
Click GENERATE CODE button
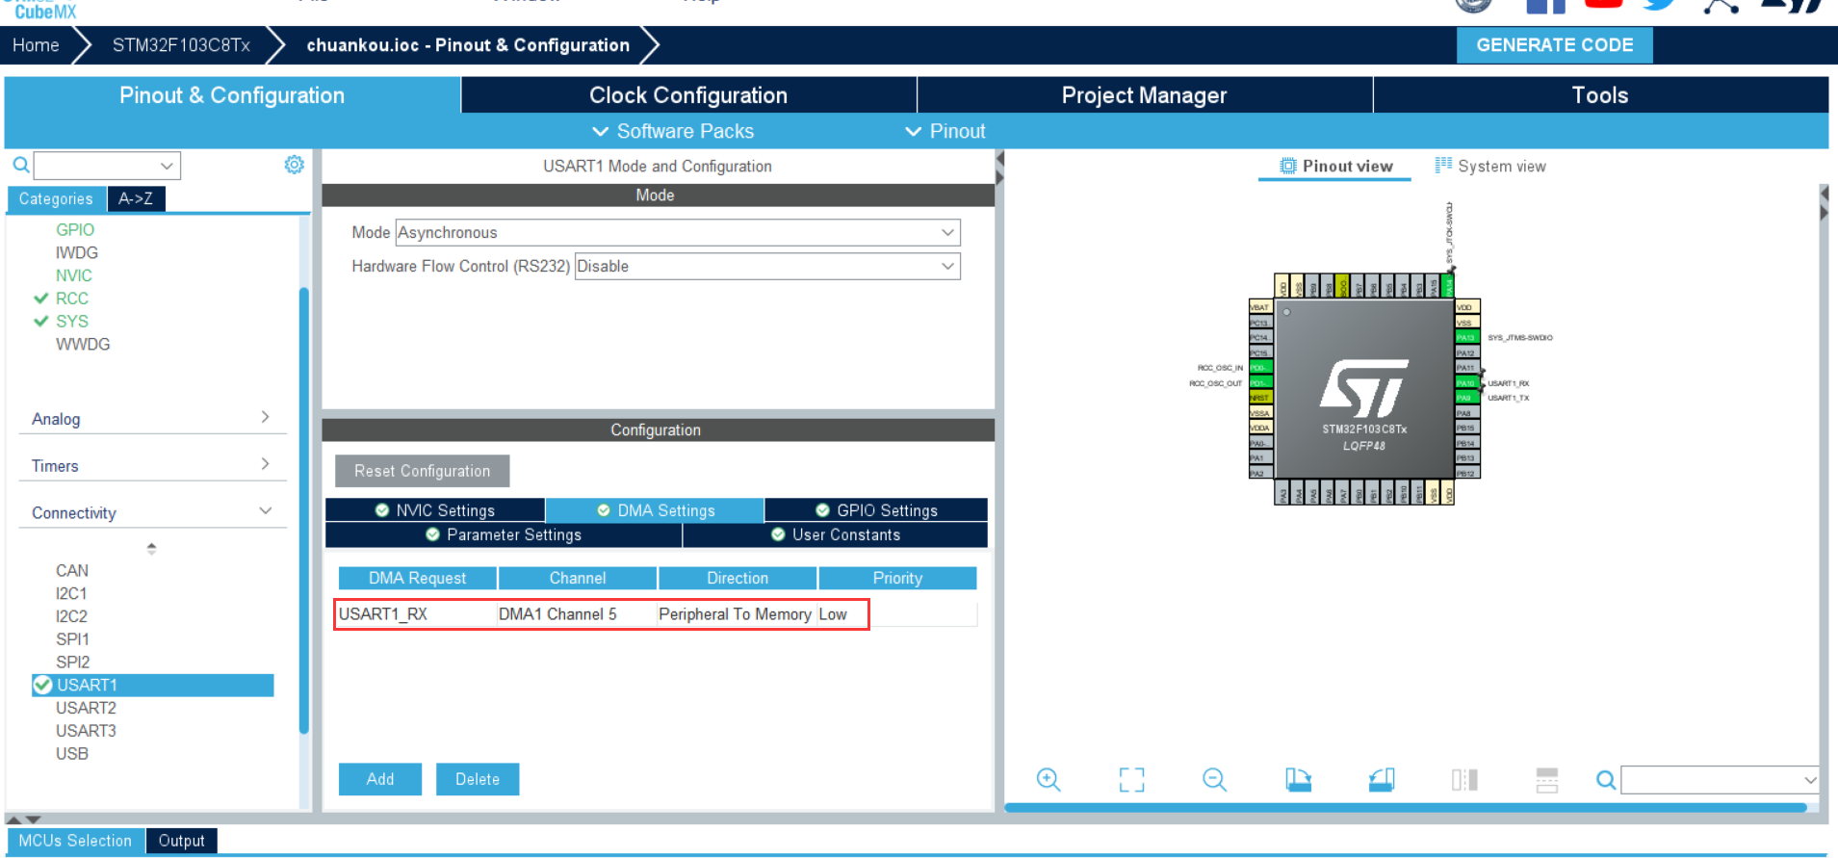[x=1554, y=45]
